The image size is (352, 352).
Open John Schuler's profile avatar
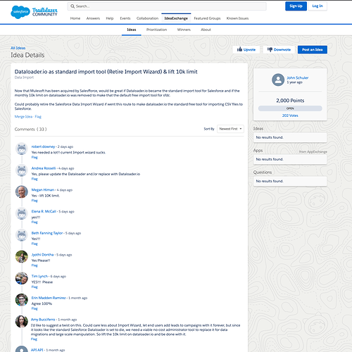tap(278, 80)
